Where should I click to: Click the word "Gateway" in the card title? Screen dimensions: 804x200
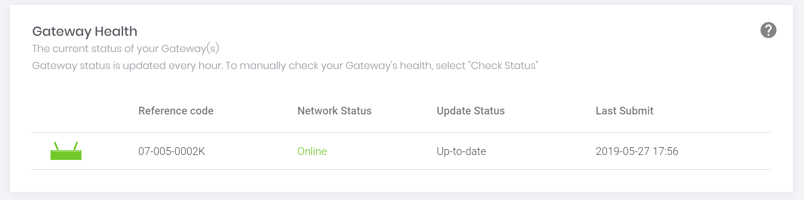[62, 31]
